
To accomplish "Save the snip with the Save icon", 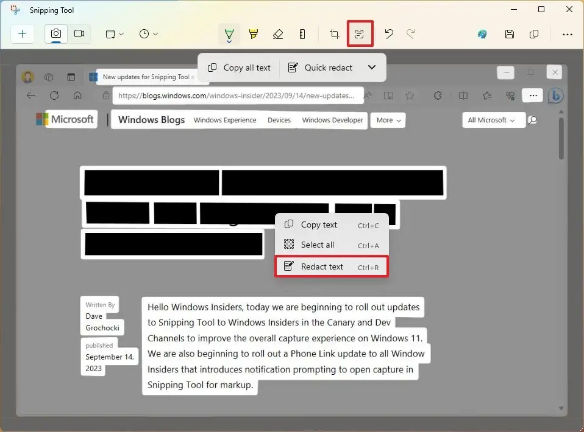I will point(510,34).
